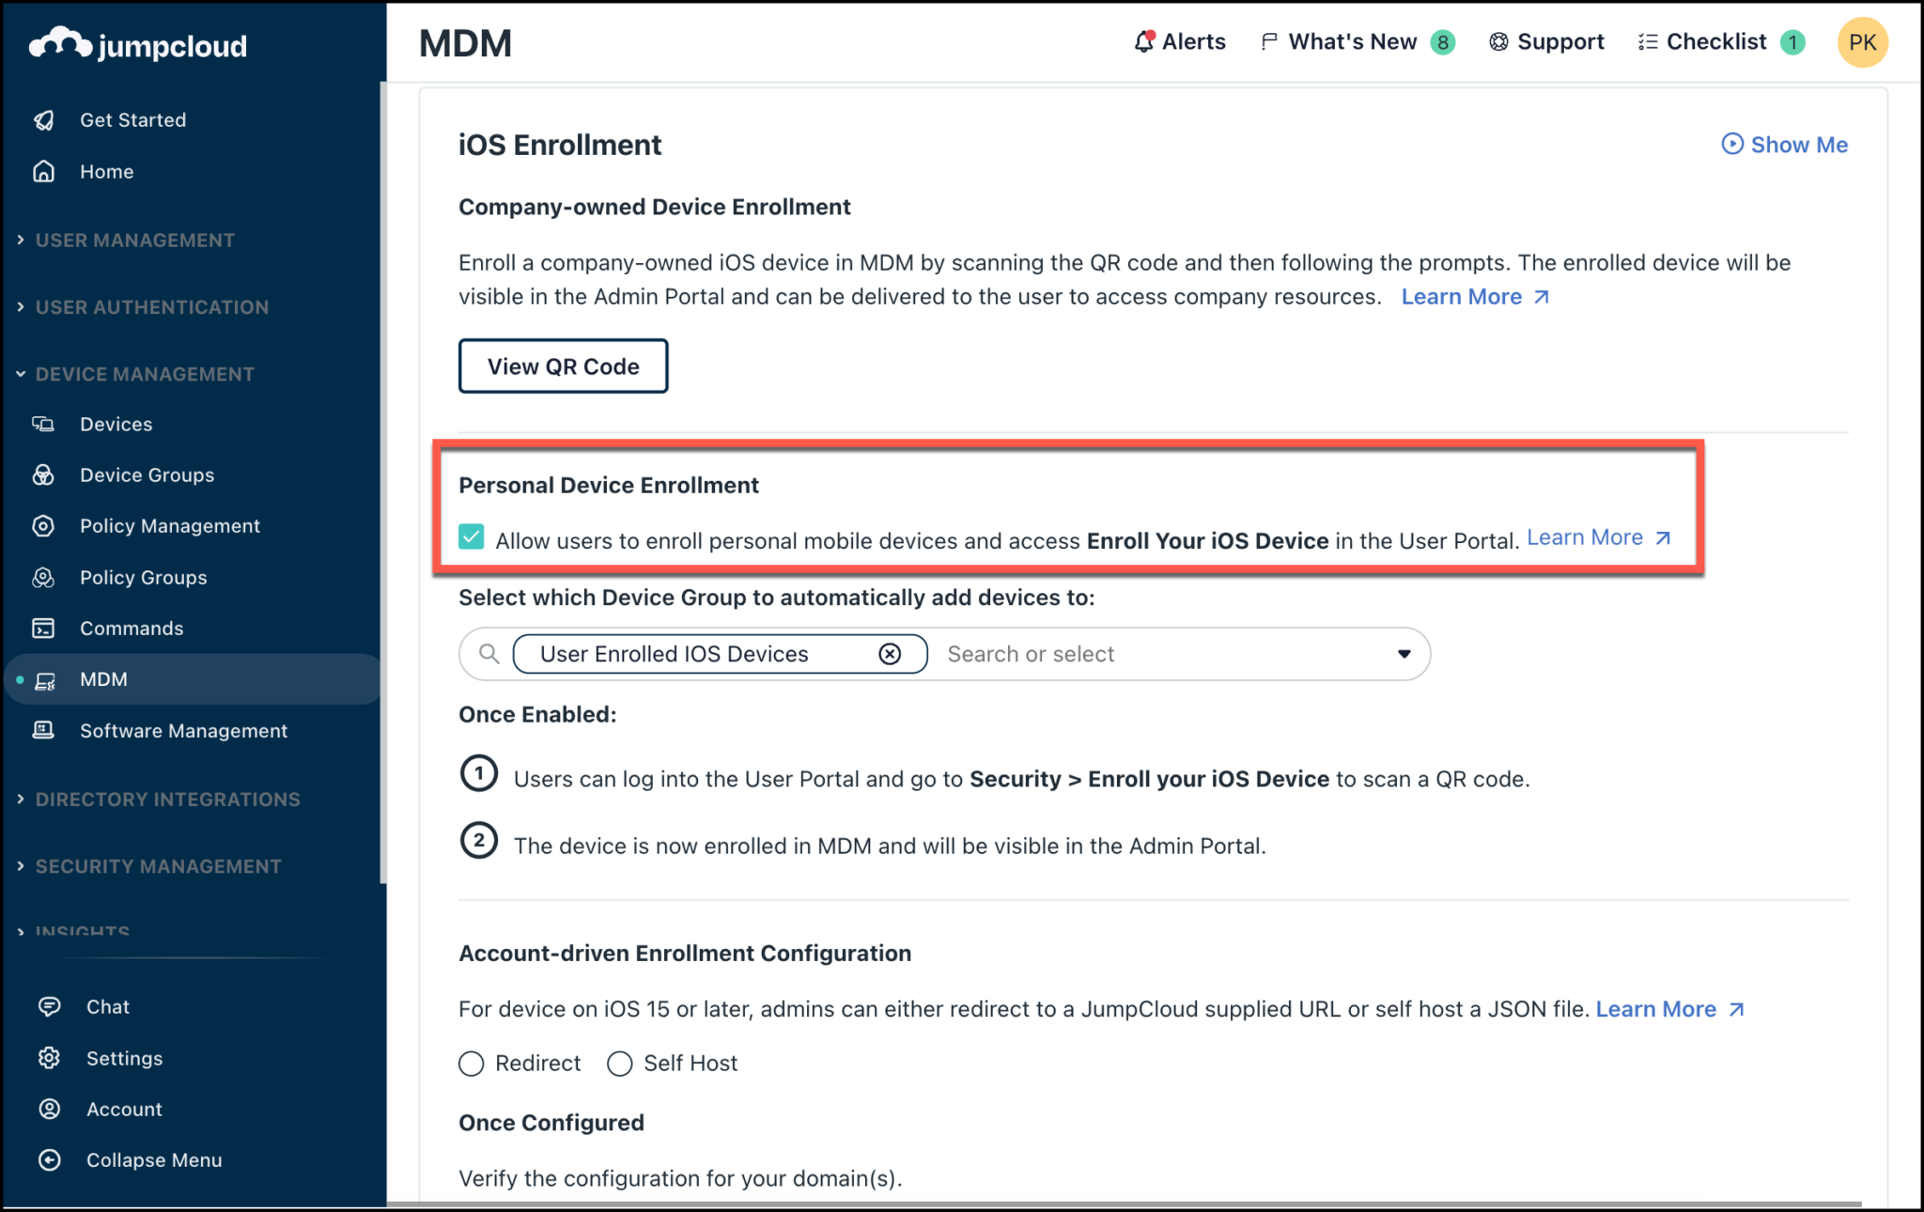Click the View QR Code button

[563, 365]
